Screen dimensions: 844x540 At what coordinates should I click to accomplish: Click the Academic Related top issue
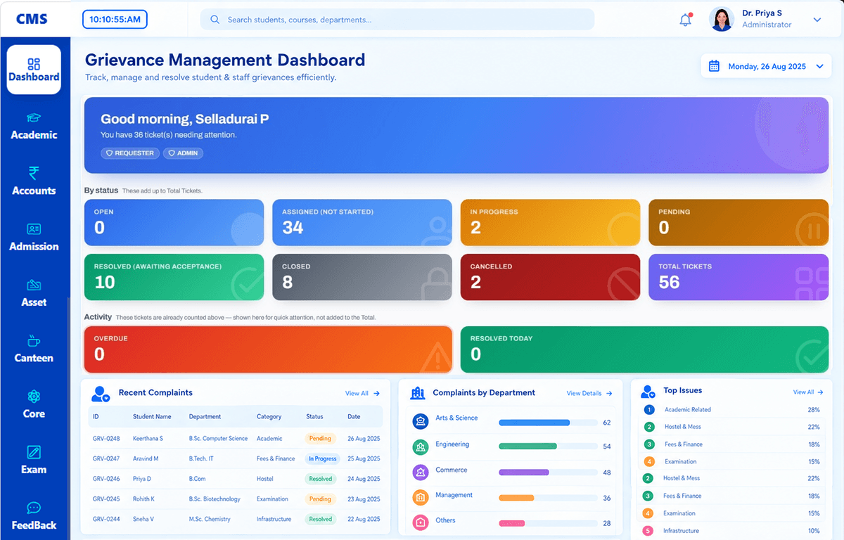point(688,409)
